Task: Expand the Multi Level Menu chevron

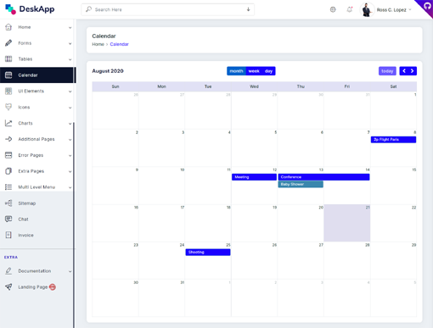Action: [70, 187]
